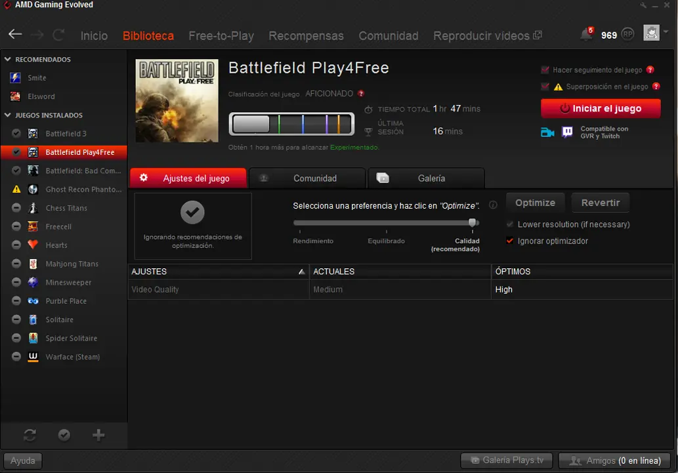Go back with the left arrow

(x=15, y=34)
